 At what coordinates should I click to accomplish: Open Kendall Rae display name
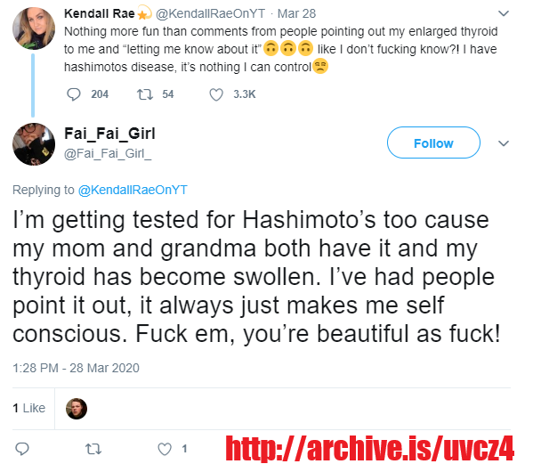pos(100,13)
